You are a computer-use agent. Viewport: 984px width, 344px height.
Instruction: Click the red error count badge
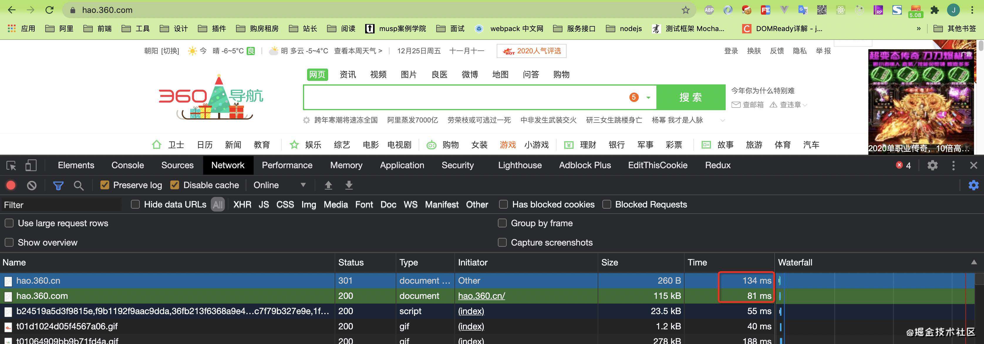coord(903,165)
